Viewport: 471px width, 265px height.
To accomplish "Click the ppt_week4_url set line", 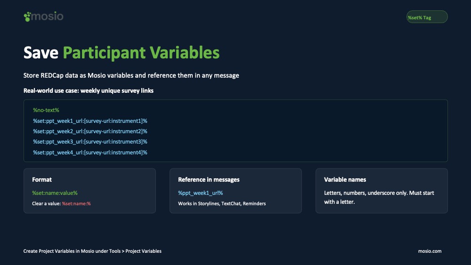I will pos(90,153).
